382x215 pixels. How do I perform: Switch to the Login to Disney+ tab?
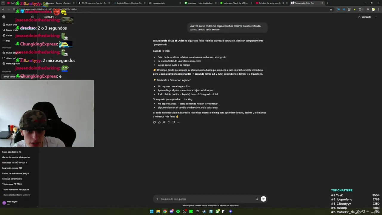pyautogui.click(x=129, y=3)
